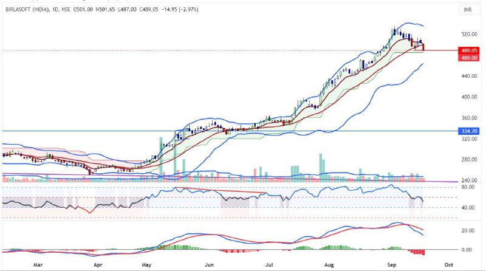Click the red MACD histogram bars in September
The height and width of the screenshot is (271, 486).
pos(417,252)
